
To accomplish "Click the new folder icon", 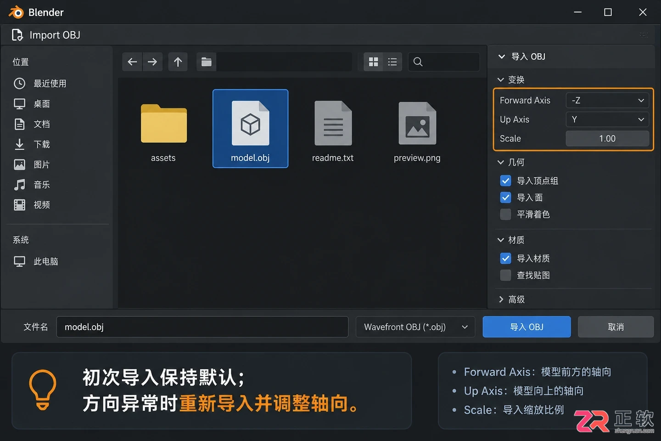I will pyautogui.click(x=207, y=62).
